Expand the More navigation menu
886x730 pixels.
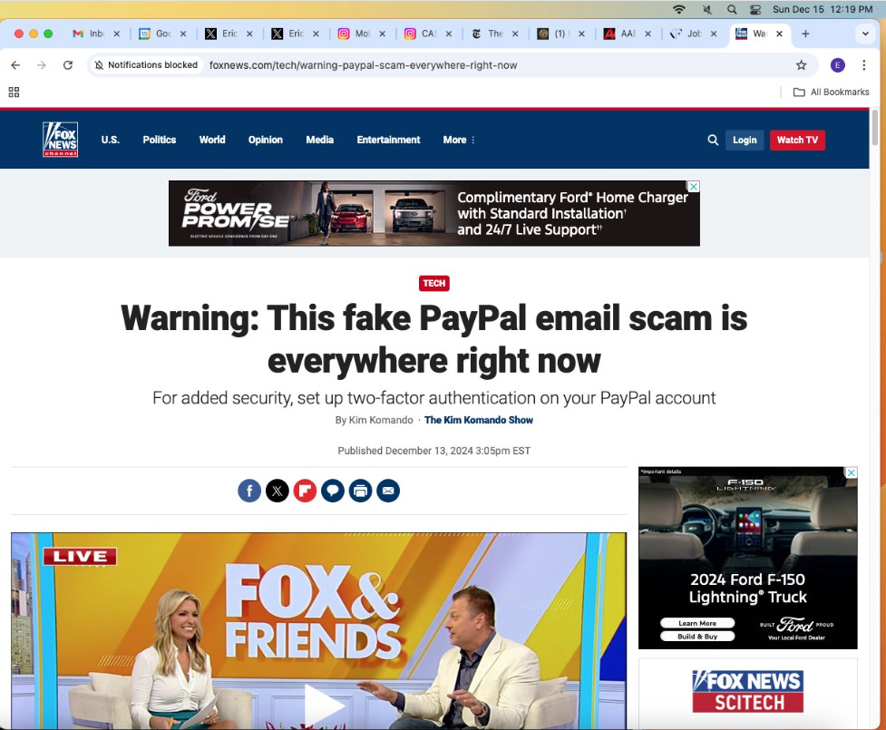459,140
